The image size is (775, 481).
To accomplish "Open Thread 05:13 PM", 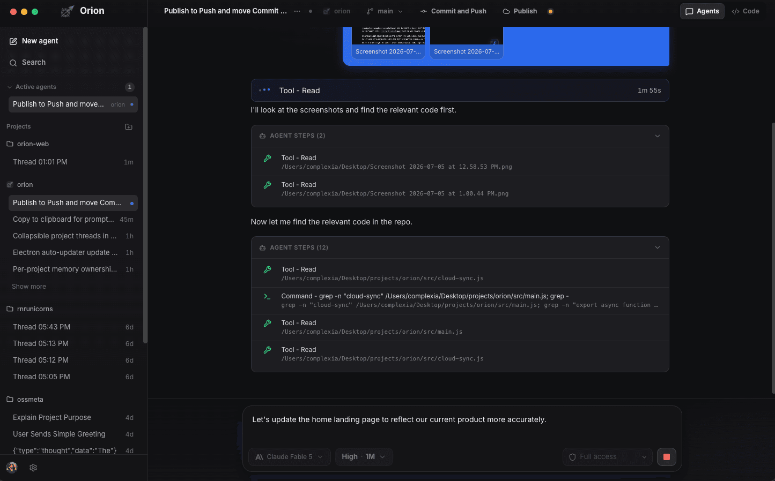I will pyautogui.click(x=73, y=344).
